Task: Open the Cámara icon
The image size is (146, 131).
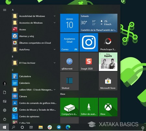Action: [15, 96]
